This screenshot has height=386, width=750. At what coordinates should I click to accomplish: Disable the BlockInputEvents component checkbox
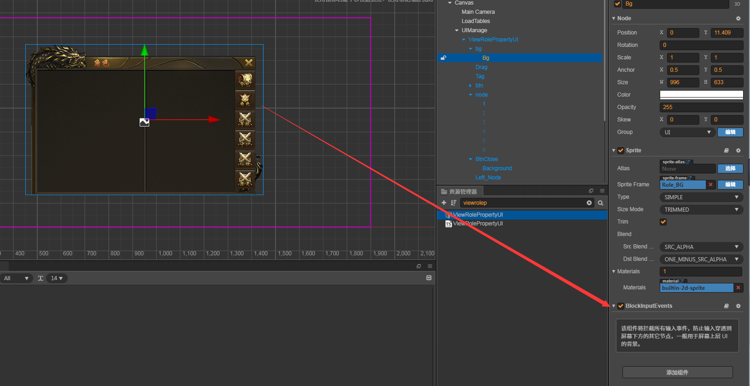click(x=621, y=306)
